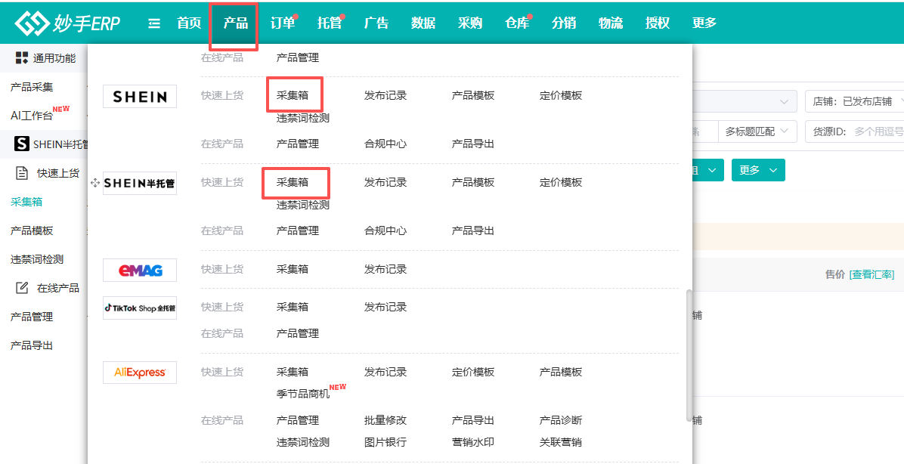This screenshot has width=904, height=464.
Task: Click the SHEIN半托管 S icon in sidebar
Action: click(x=22, y=144)
